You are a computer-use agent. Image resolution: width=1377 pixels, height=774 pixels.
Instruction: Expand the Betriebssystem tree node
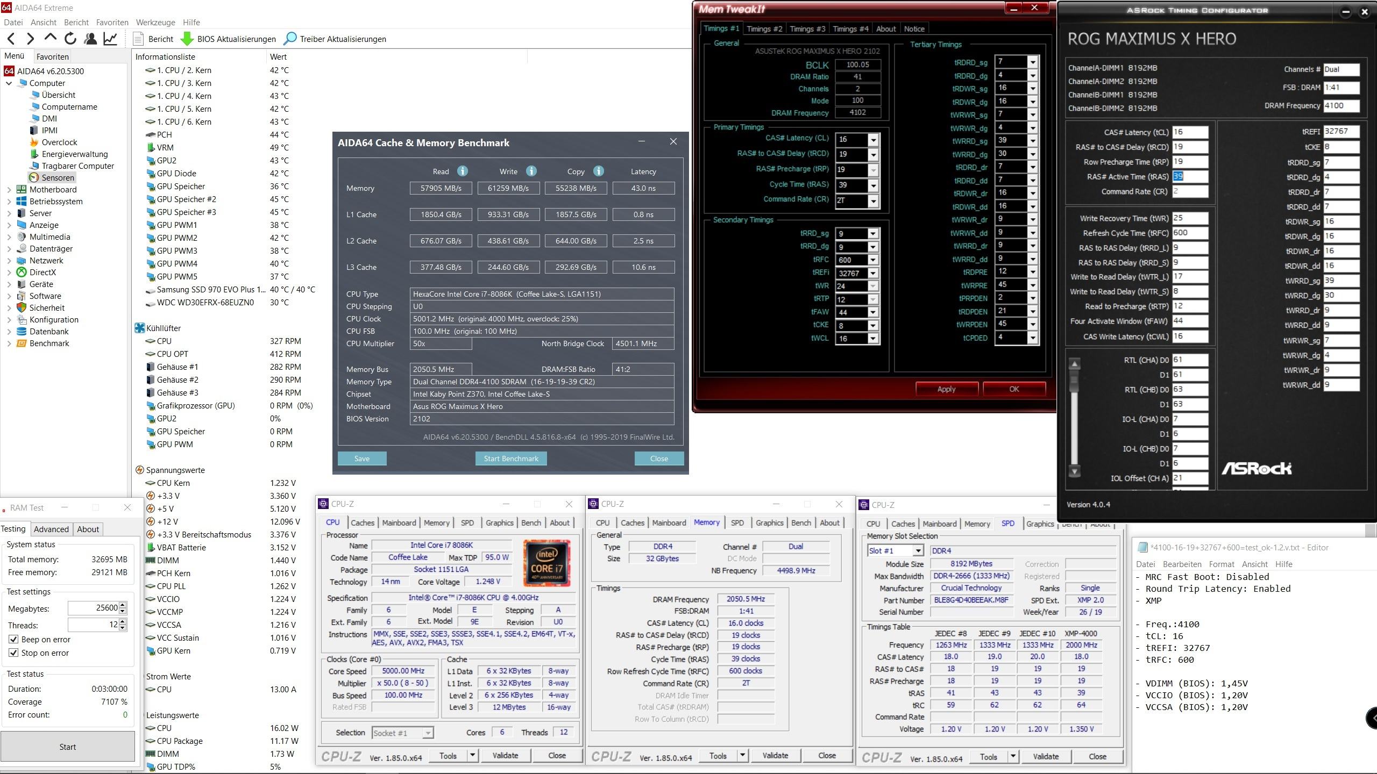click(x=9, y=202)
